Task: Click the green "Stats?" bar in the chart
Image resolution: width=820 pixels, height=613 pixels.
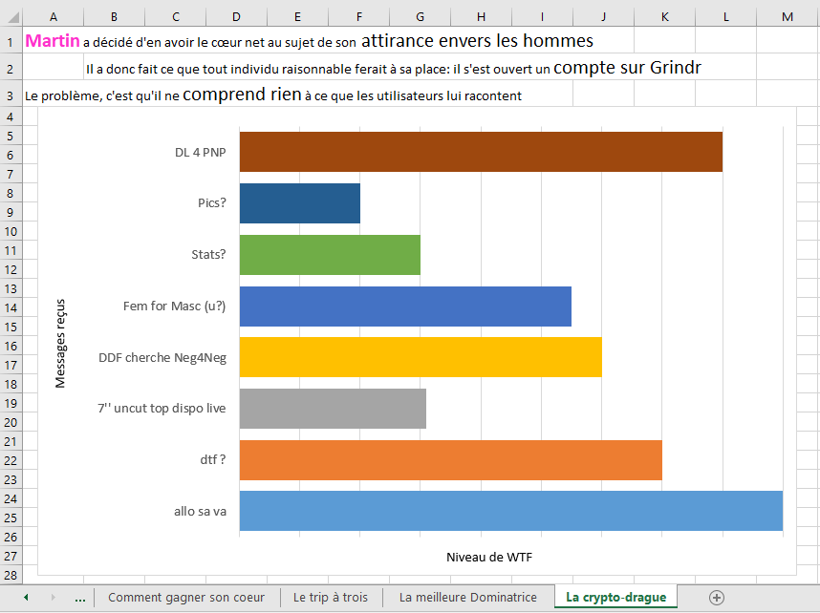Action: click(x=329, y=255)
